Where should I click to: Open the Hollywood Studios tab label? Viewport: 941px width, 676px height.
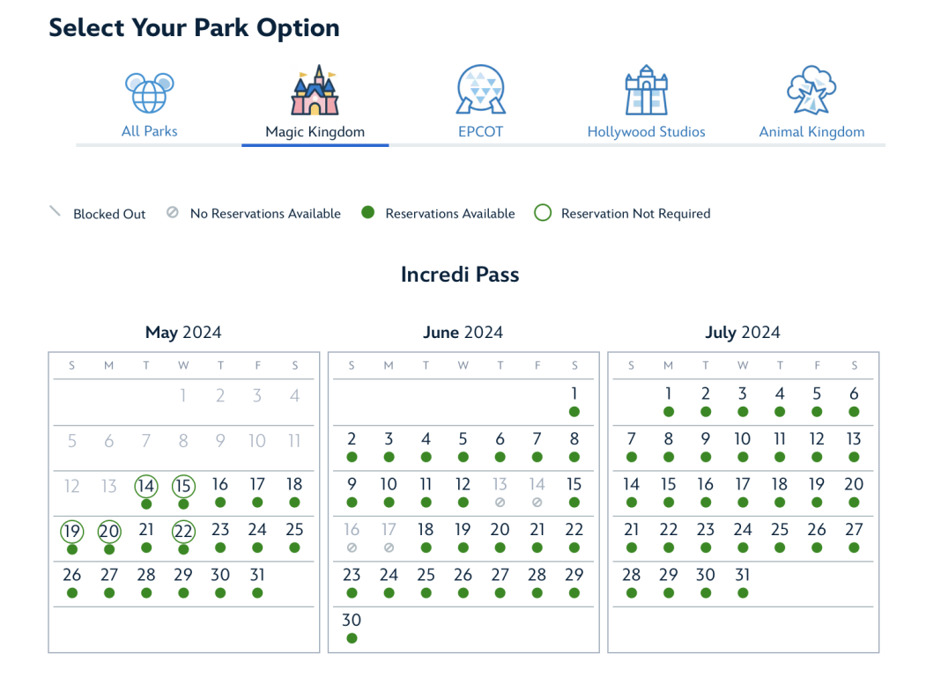(646, 132)
